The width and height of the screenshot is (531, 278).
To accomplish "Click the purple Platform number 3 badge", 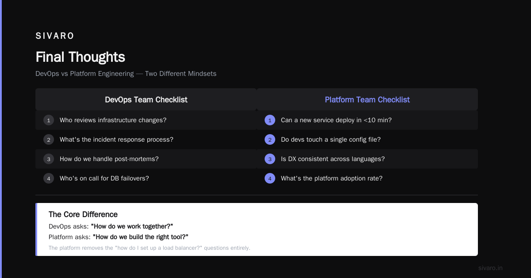I will (270, 159).
